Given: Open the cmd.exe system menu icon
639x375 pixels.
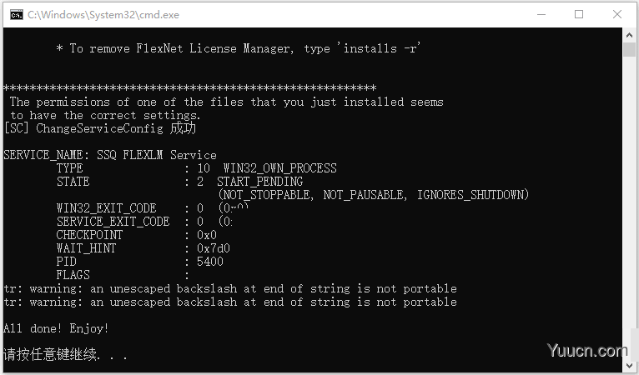Looking at the screenshot, I should [x=17, y=15].
